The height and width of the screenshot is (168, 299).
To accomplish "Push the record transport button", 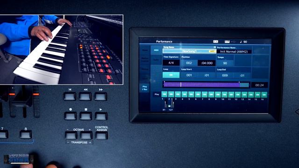I will click(x=71, y=116).
